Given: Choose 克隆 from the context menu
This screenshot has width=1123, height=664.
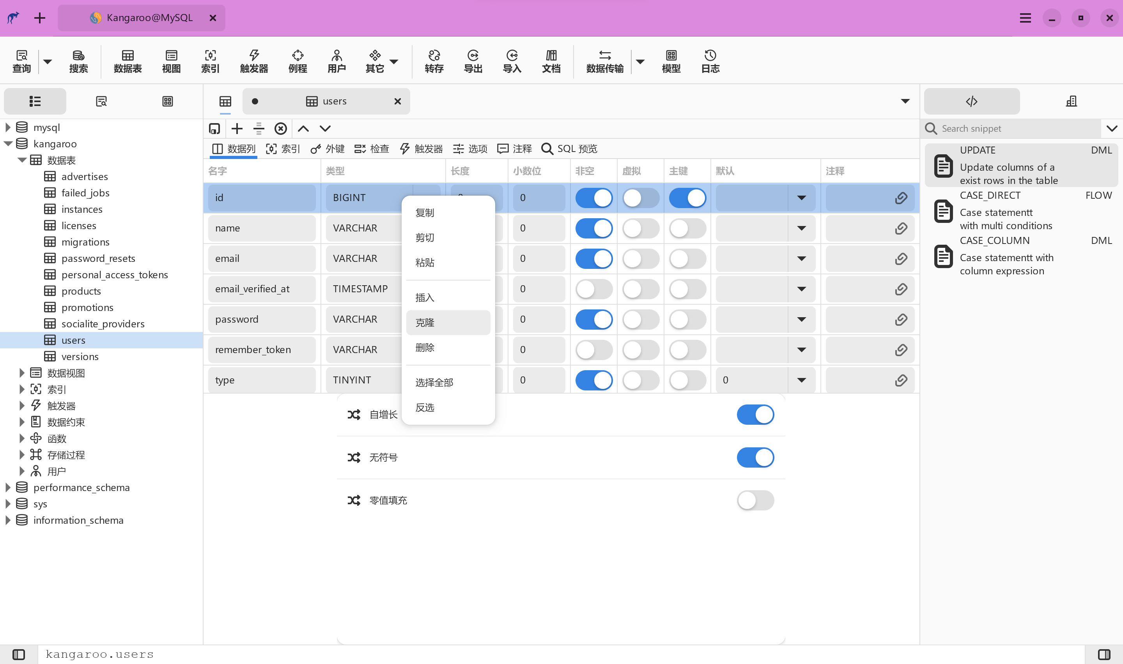Looking at the screenshot, I should [448, 323].
